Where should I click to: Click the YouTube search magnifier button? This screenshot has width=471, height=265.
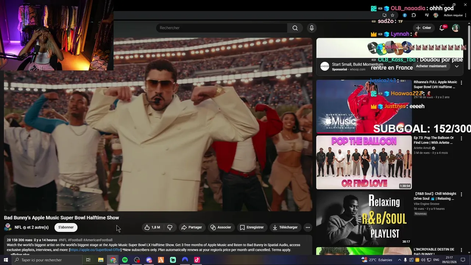pyautogui.click(x=295, y=28)
